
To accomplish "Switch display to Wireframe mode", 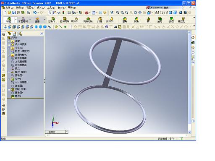I will coord(157,13).
